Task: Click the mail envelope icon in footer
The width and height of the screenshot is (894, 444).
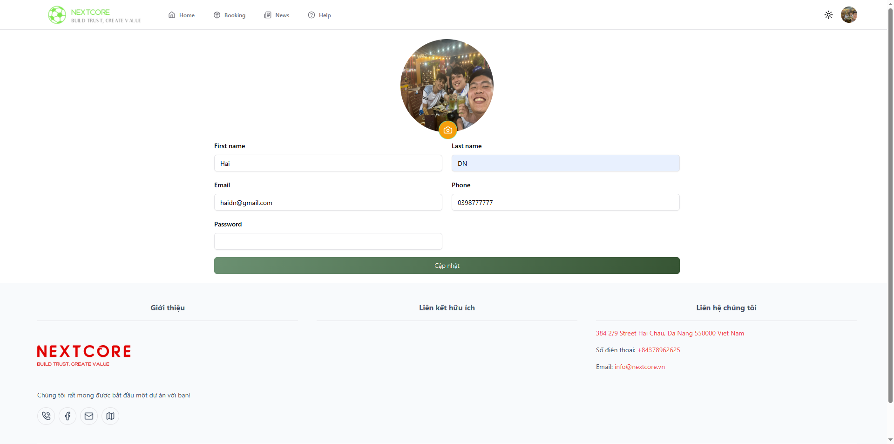Action: tap(89, 416)
